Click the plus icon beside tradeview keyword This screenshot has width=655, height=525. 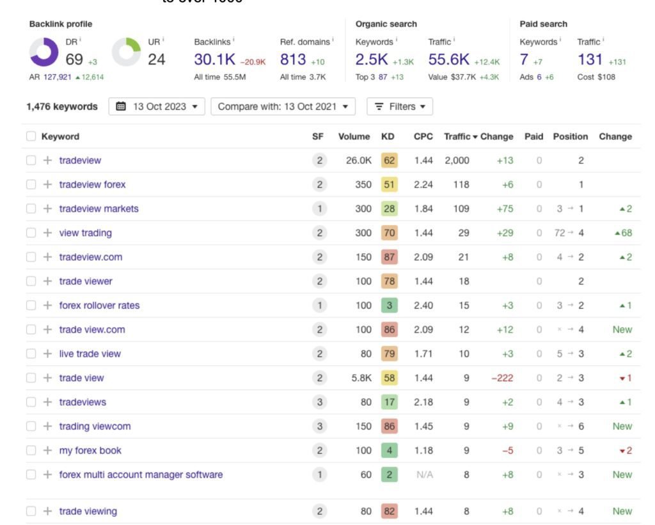click(x=47, y=161)
